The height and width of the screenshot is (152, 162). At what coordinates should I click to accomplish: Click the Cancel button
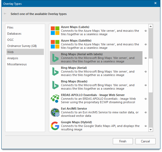145,141
